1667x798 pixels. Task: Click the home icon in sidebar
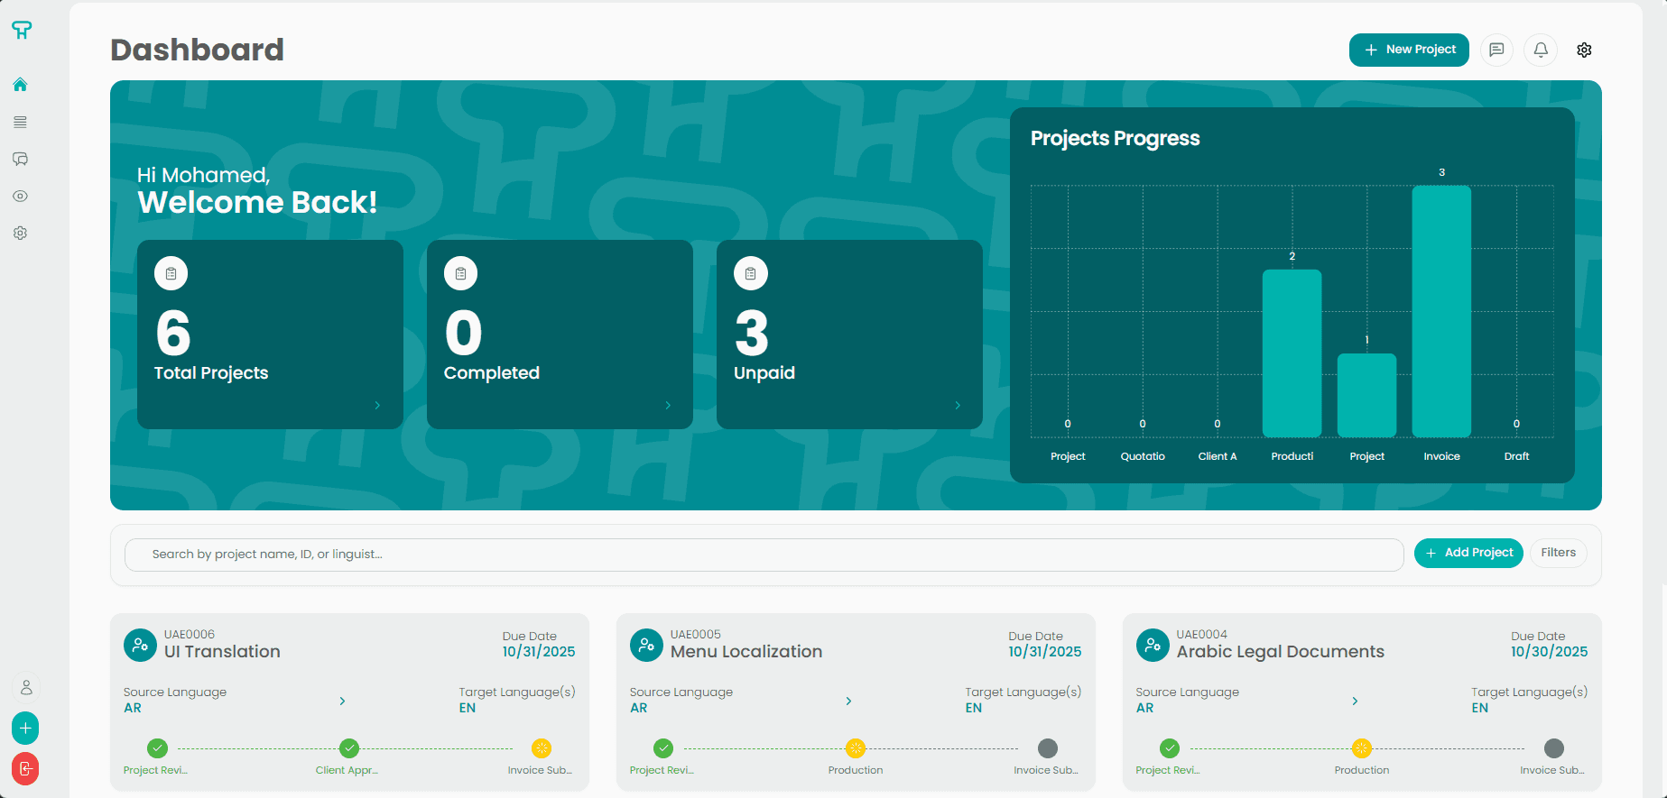pyautogui.click(x=20, y=85)
